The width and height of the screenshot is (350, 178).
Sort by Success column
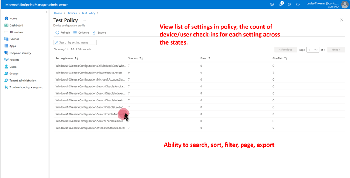tap(135, 58)
